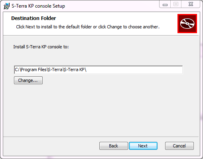Focus the destination folder path field
This screenshot has height=159, width=203.
pyautogui.click(x=99, y=70)
